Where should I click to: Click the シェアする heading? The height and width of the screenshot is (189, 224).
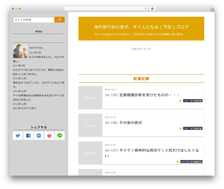point(39,127)
